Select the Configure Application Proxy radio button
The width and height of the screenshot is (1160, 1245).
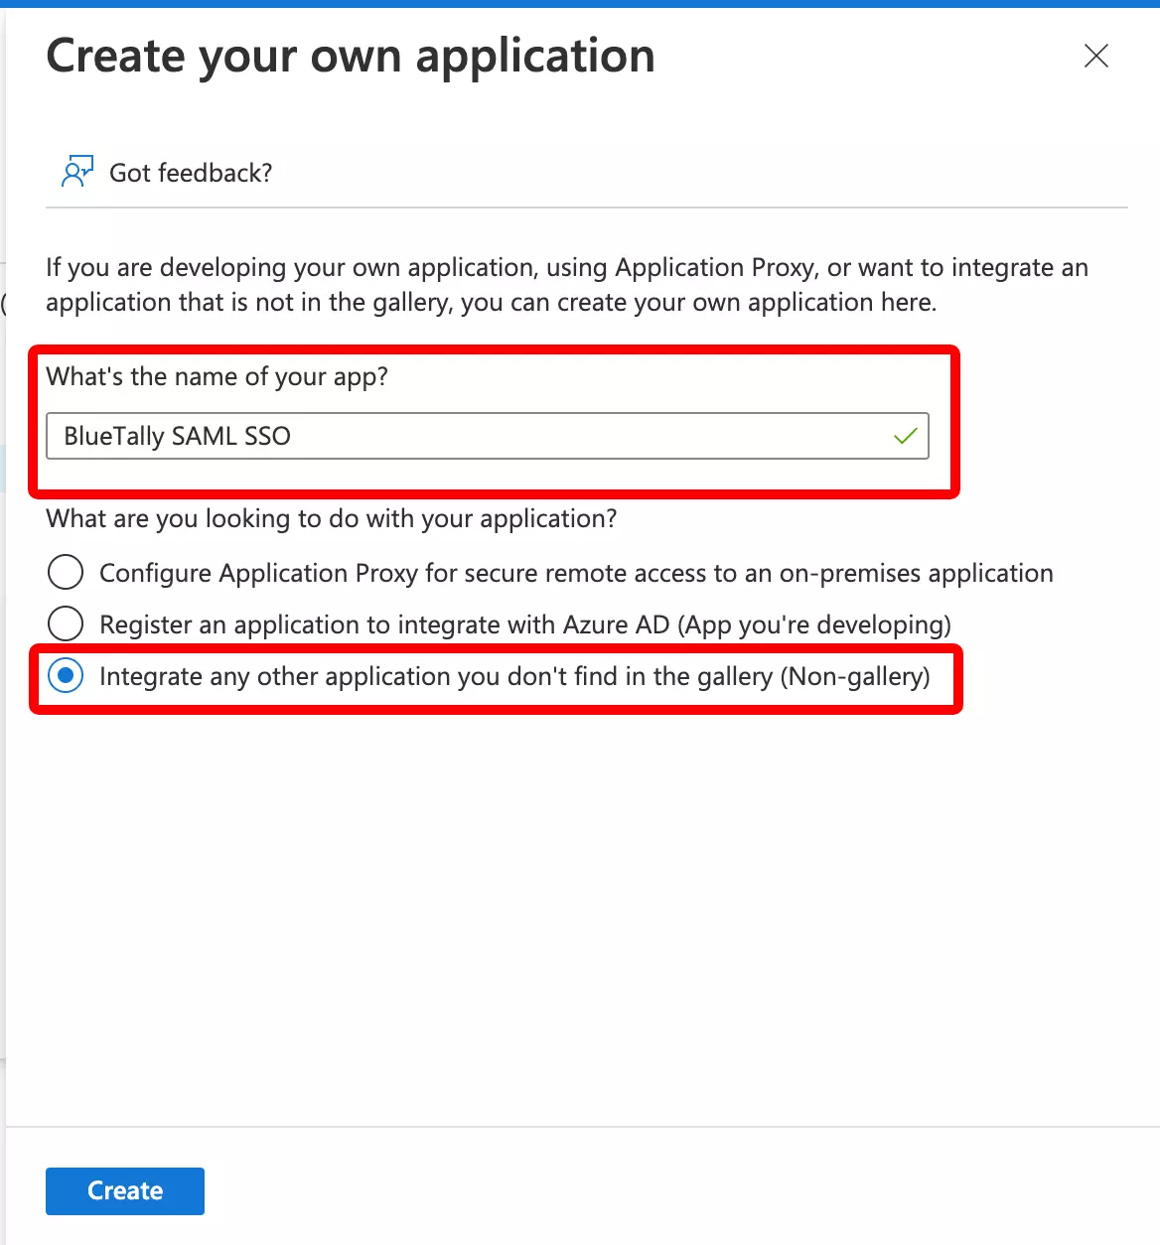66,572
